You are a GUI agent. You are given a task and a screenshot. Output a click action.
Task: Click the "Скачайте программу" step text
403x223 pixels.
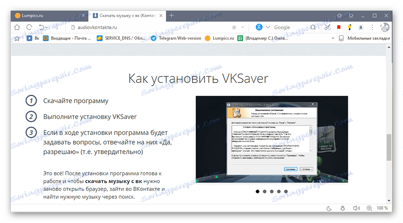click(x=76, y=101)
